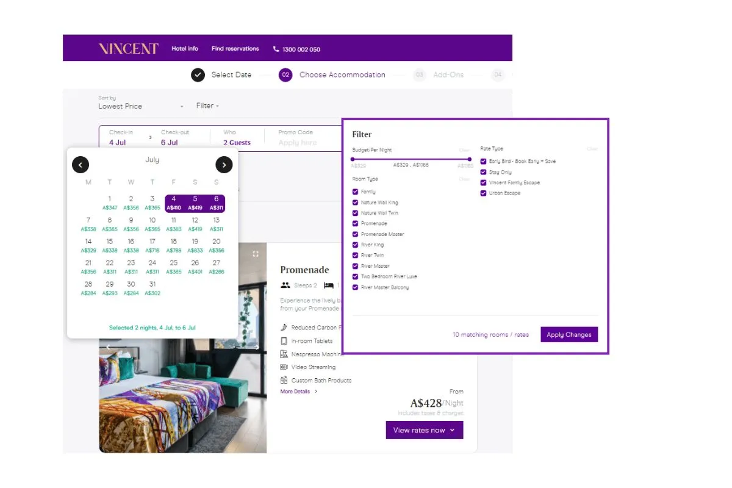Click the Select Date checkmark step icon
732x488 pixels.
pyautogui.click(x=198, y=75)
